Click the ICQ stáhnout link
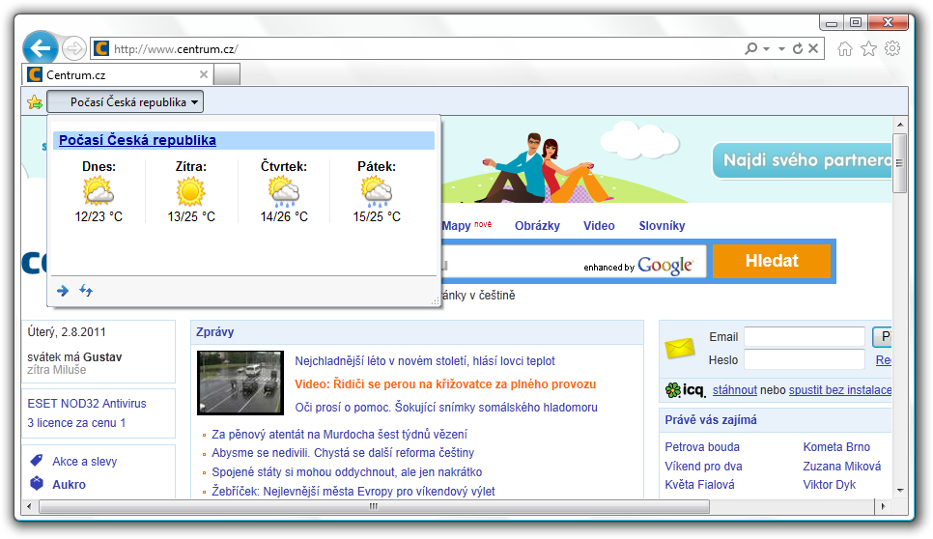Image resolution: width=933 pixels, height=539 pixels. [x=735, y=390]
